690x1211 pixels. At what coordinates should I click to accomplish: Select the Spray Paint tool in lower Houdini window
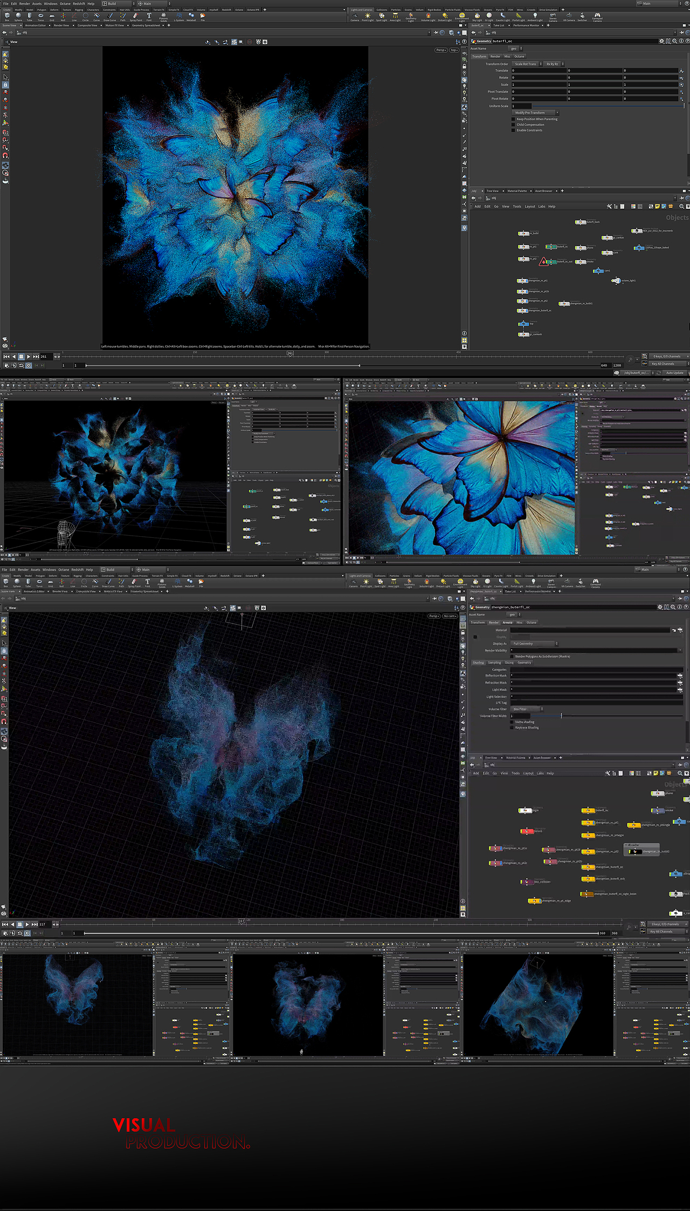(x=134, y=583)
